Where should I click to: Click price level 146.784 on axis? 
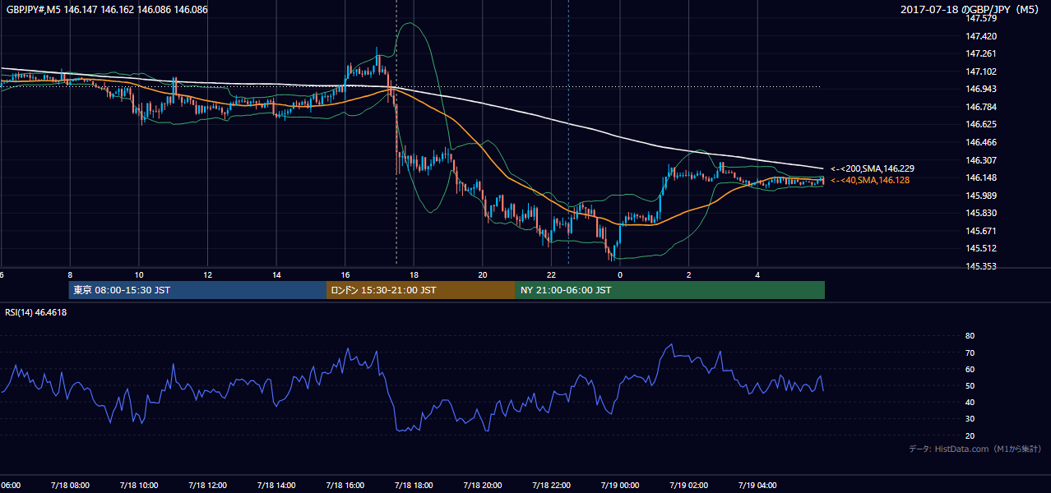[983, 107]
